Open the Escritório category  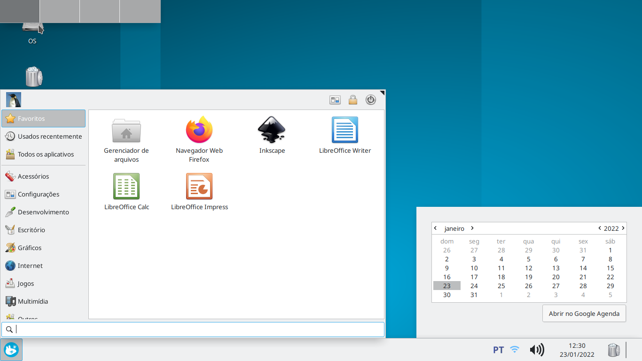tap(44, 230)
